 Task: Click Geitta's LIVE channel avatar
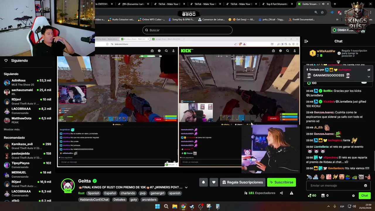pyautogui.click(x=68, y=186)
